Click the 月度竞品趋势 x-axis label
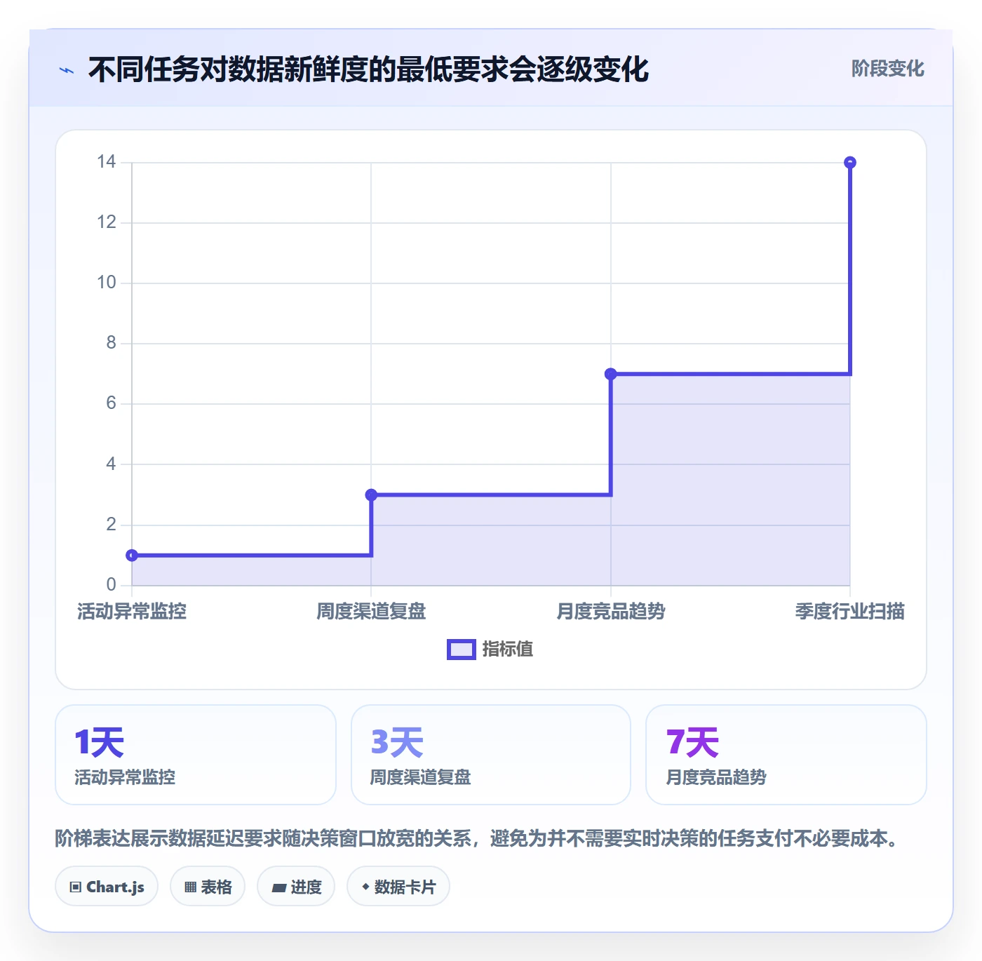 click(x=611, y=612)
